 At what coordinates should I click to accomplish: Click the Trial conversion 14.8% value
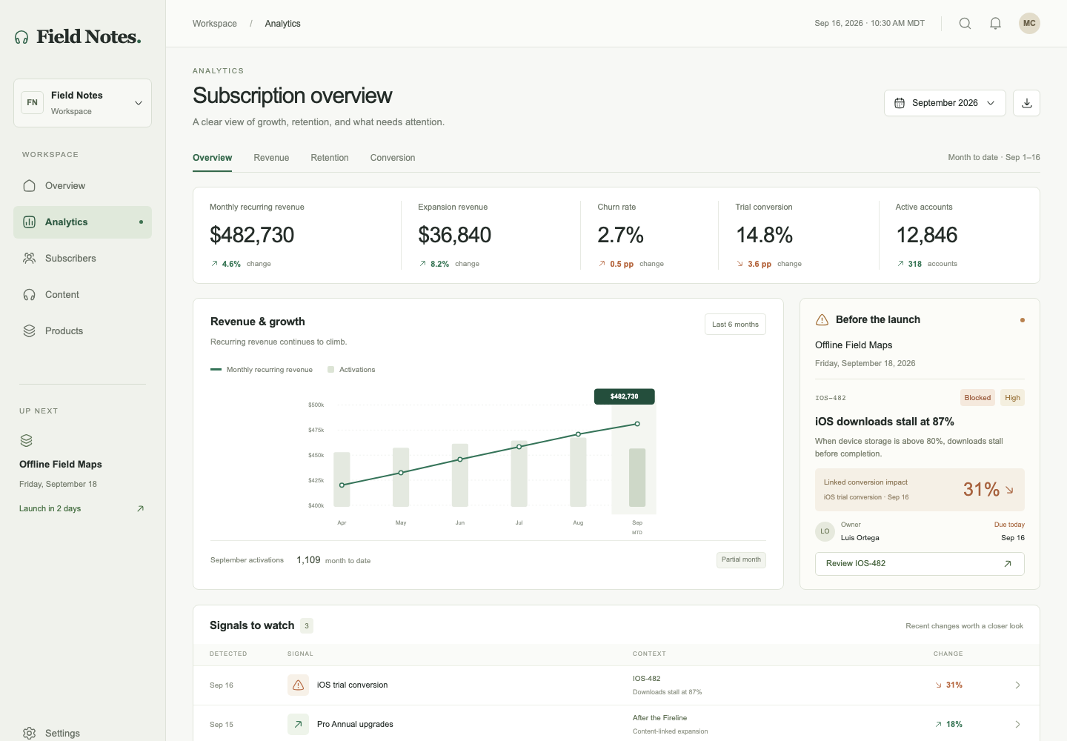[764, 235]
